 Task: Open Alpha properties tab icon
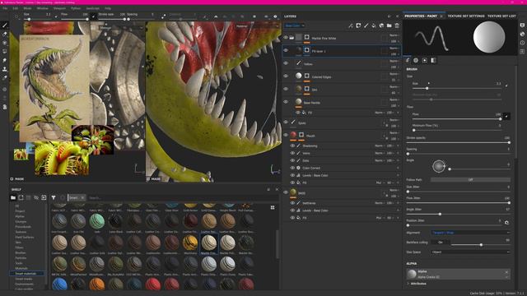[416, 60]
